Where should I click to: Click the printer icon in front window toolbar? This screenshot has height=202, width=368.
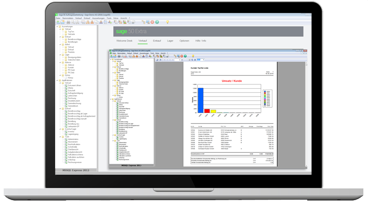[119, 56]
